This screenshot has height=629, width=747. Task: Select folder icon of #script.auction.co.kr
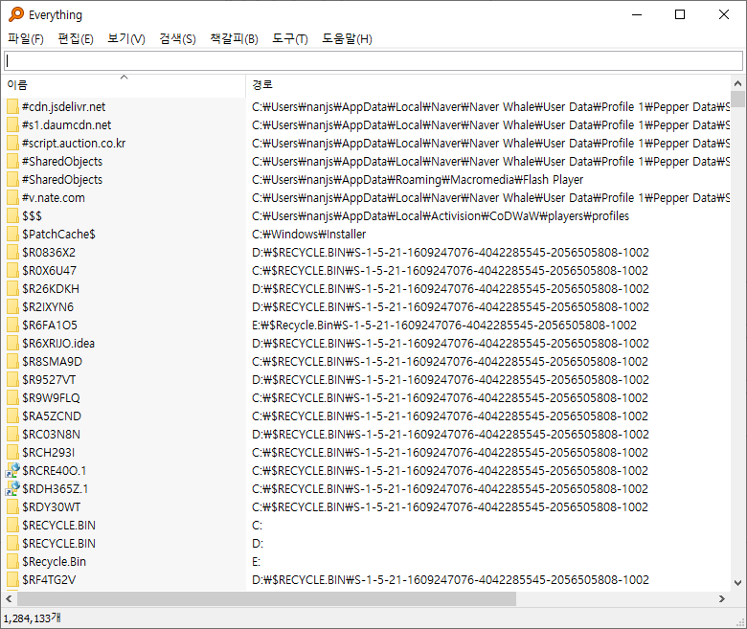tap(12, 143)
